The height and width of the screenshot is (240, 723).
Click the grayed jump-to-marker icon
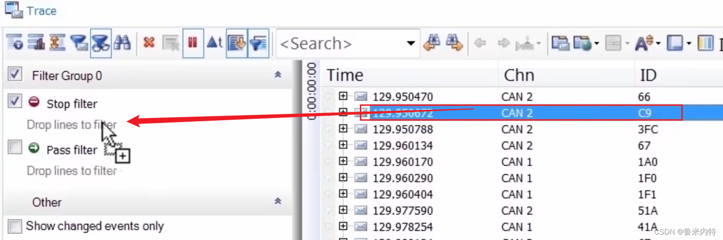click(525, 43)
